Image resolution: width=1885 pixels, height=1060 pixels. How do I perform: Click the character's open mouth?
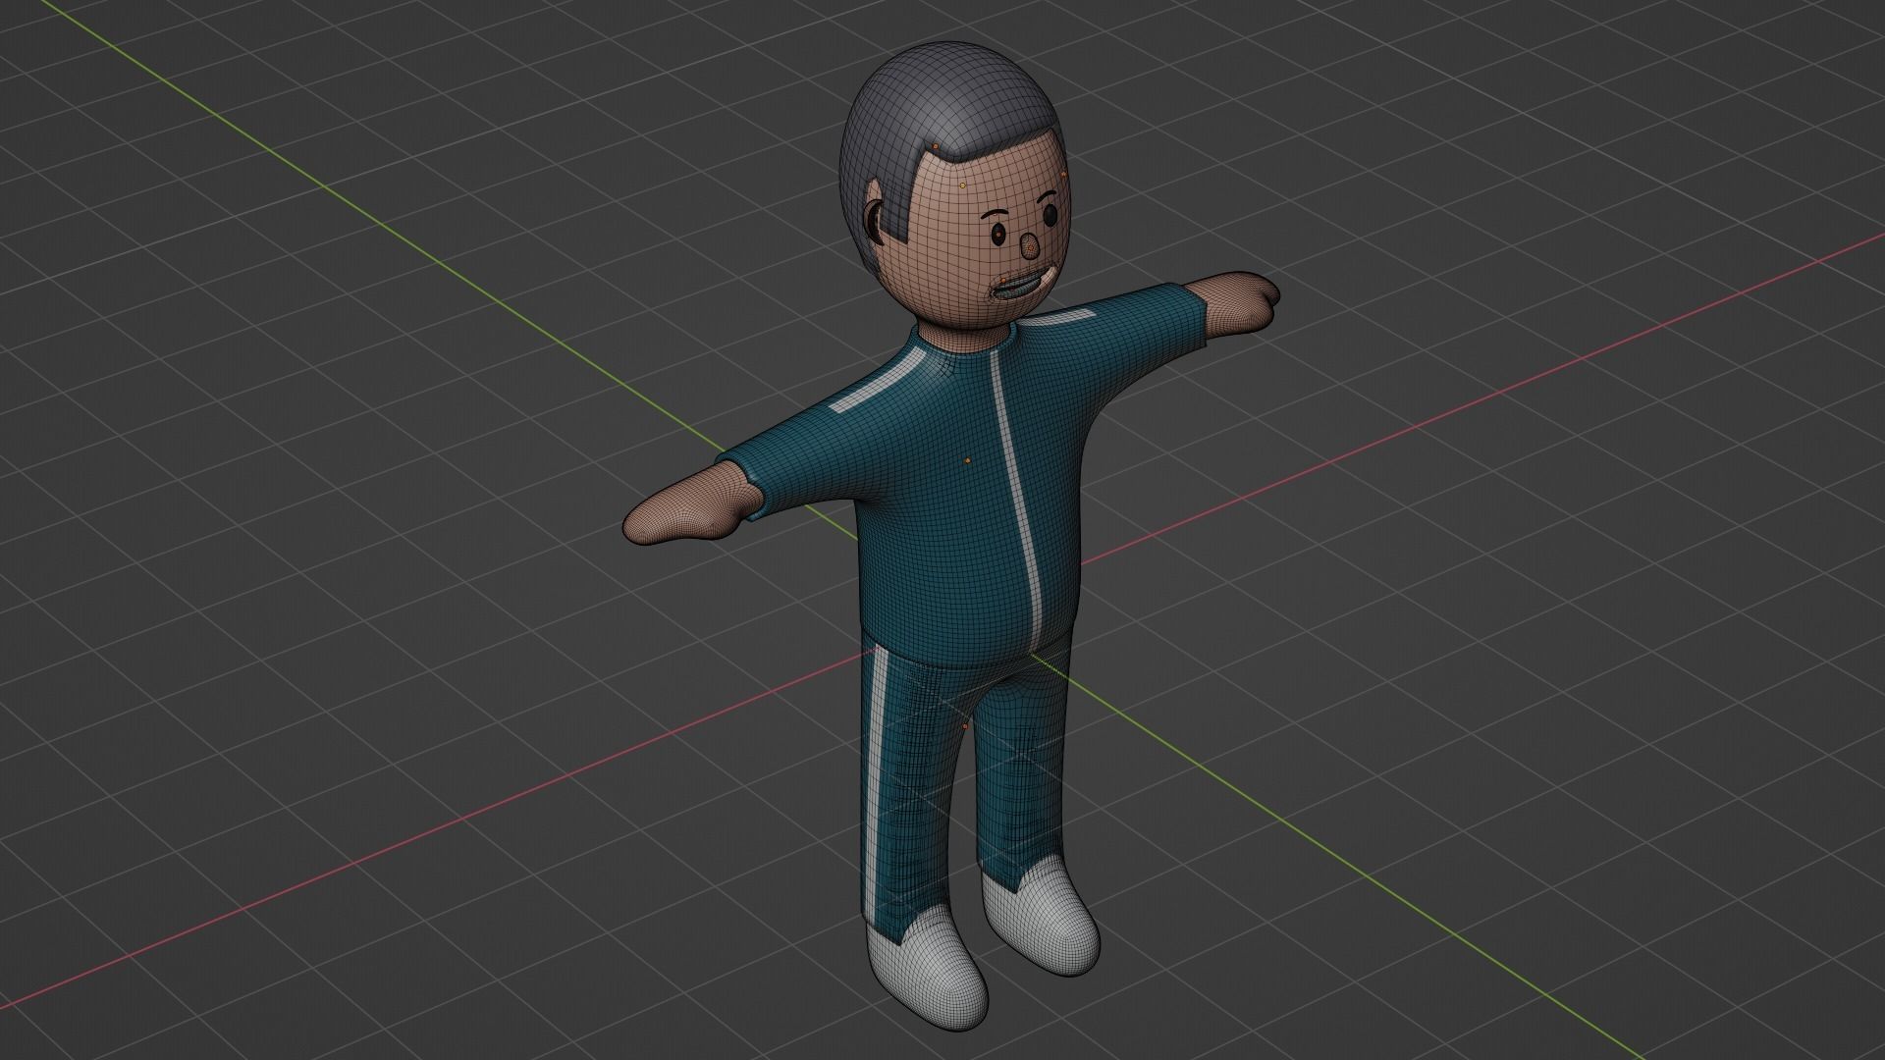pyautogui.click(x=1020, y=288)
